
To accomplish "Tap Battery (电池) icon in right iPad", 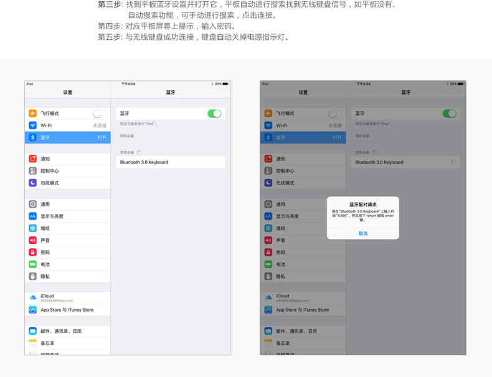I will point(268,264).
